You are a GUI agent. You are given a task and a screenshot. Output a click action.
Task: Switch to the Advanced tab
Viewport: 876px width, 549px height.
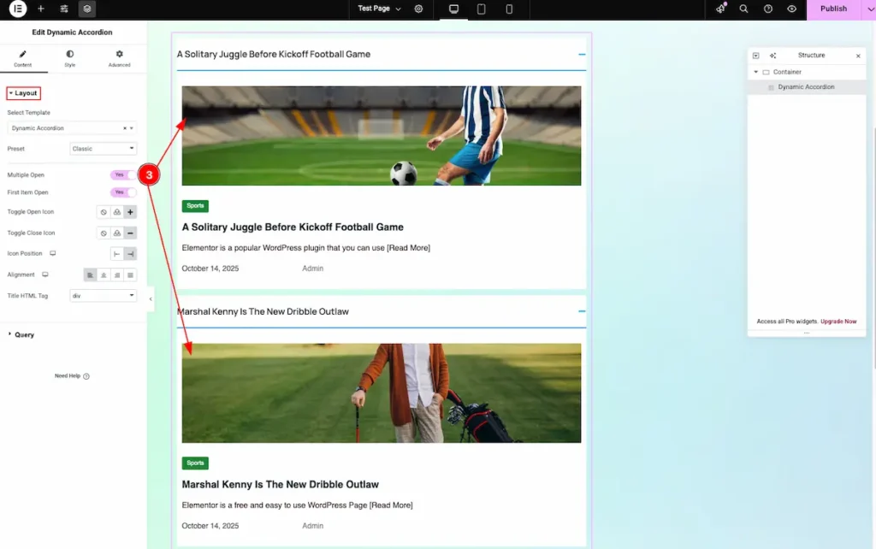pyautogui.click(x=119, y=58)
